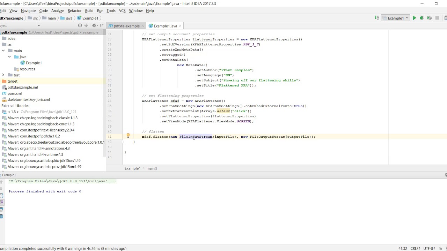The image size is (447, 251).
Task: Click src in the navigation breadcrumb
Action: tap(35, 18)
